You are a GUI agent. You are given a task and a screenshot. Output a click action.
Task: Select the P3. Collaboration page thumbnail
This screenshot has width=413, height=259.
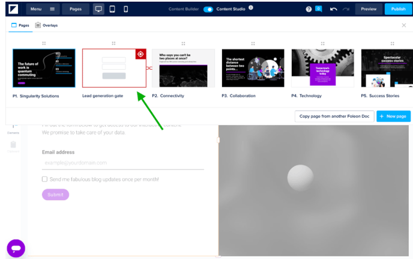click(x=253, y=68)
